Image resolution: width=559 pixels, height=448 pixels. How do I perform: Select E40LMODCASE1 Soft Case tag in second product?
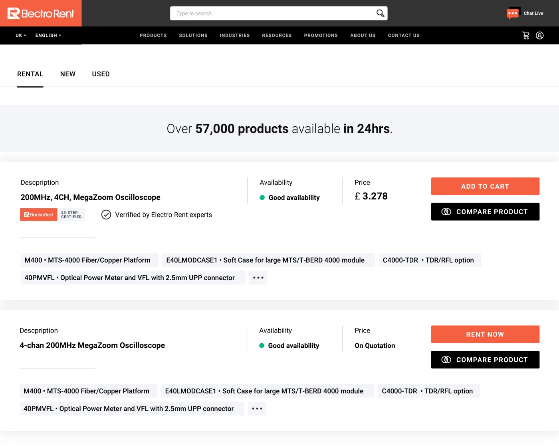268,391
